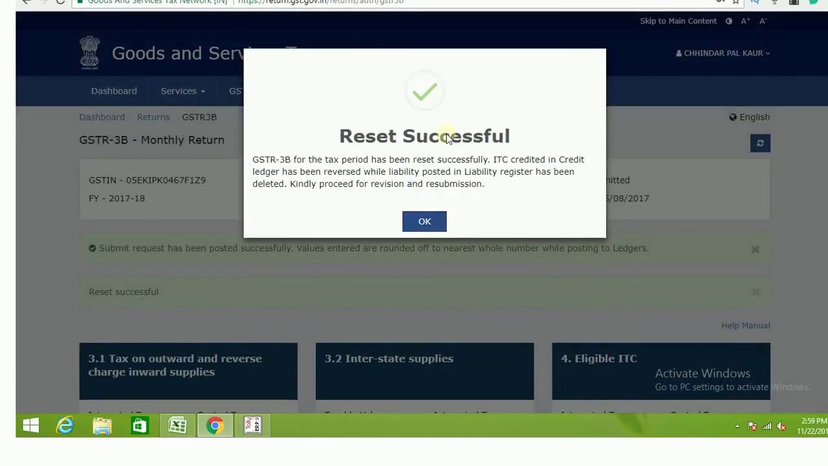Open the Windows Start menu

click(31, 425)
